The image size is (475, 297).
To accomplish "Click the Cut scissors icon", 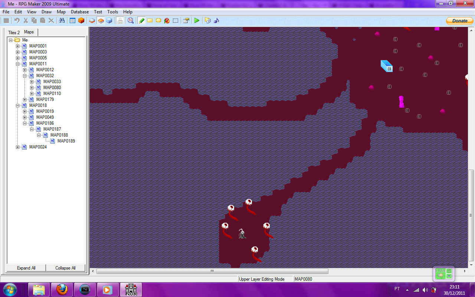I will tap(26, 21).
